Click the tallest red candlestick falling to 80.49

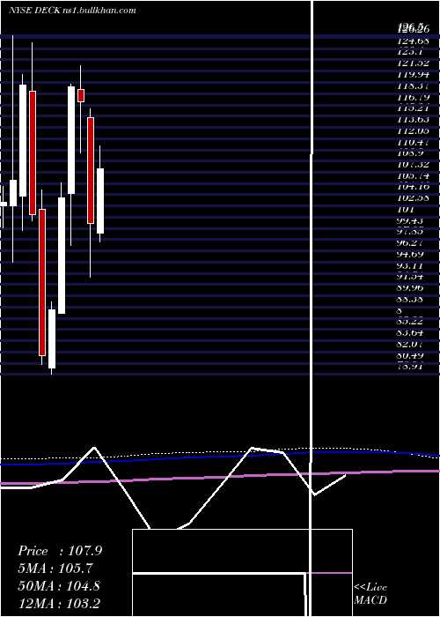tap(42, 282)
